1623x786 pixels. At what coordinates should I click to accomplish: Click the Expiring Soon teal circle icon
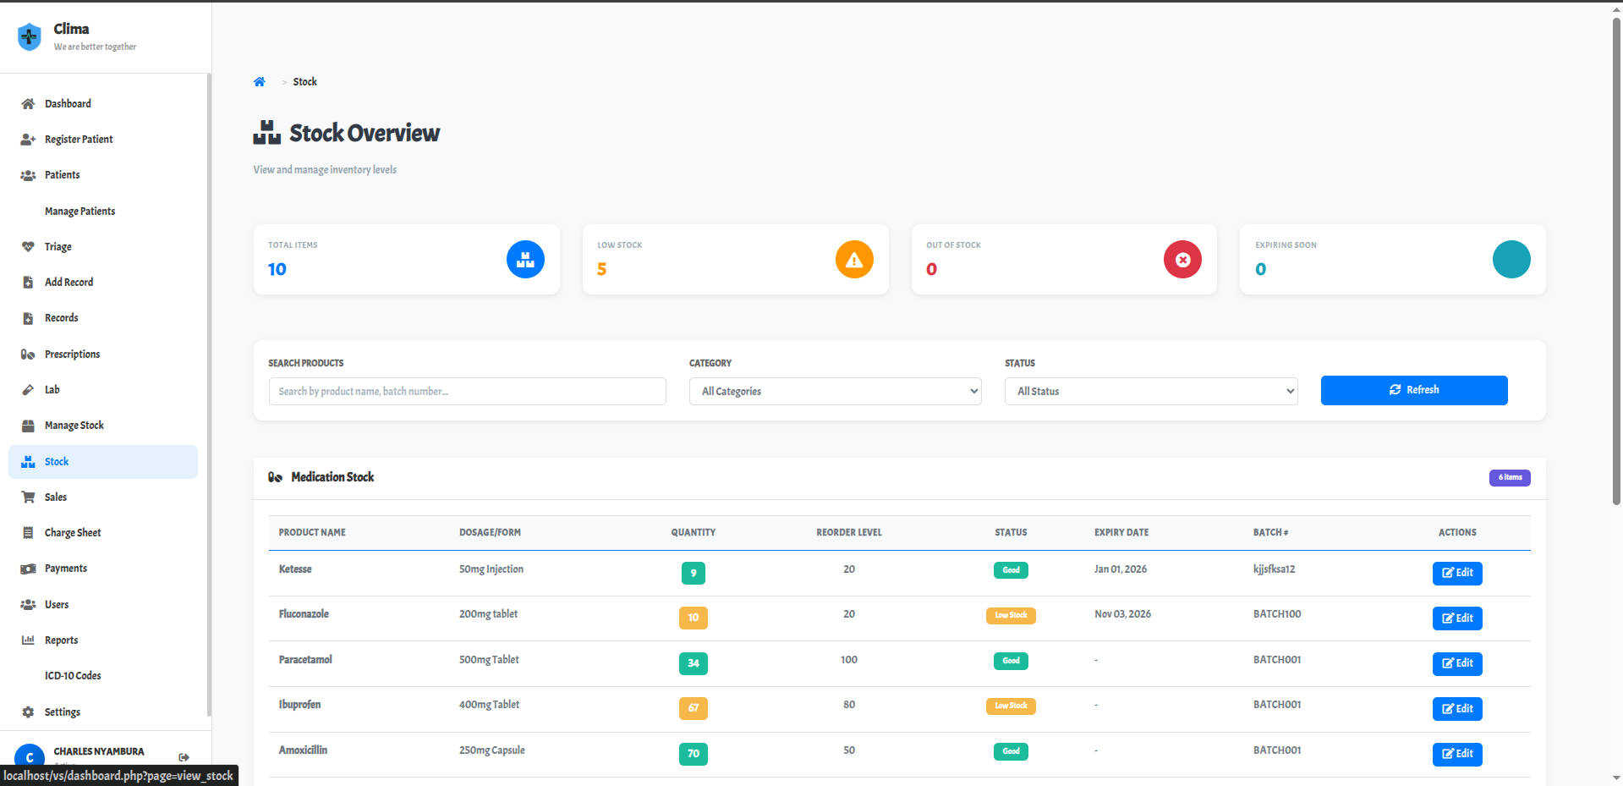pos(1511,260)
